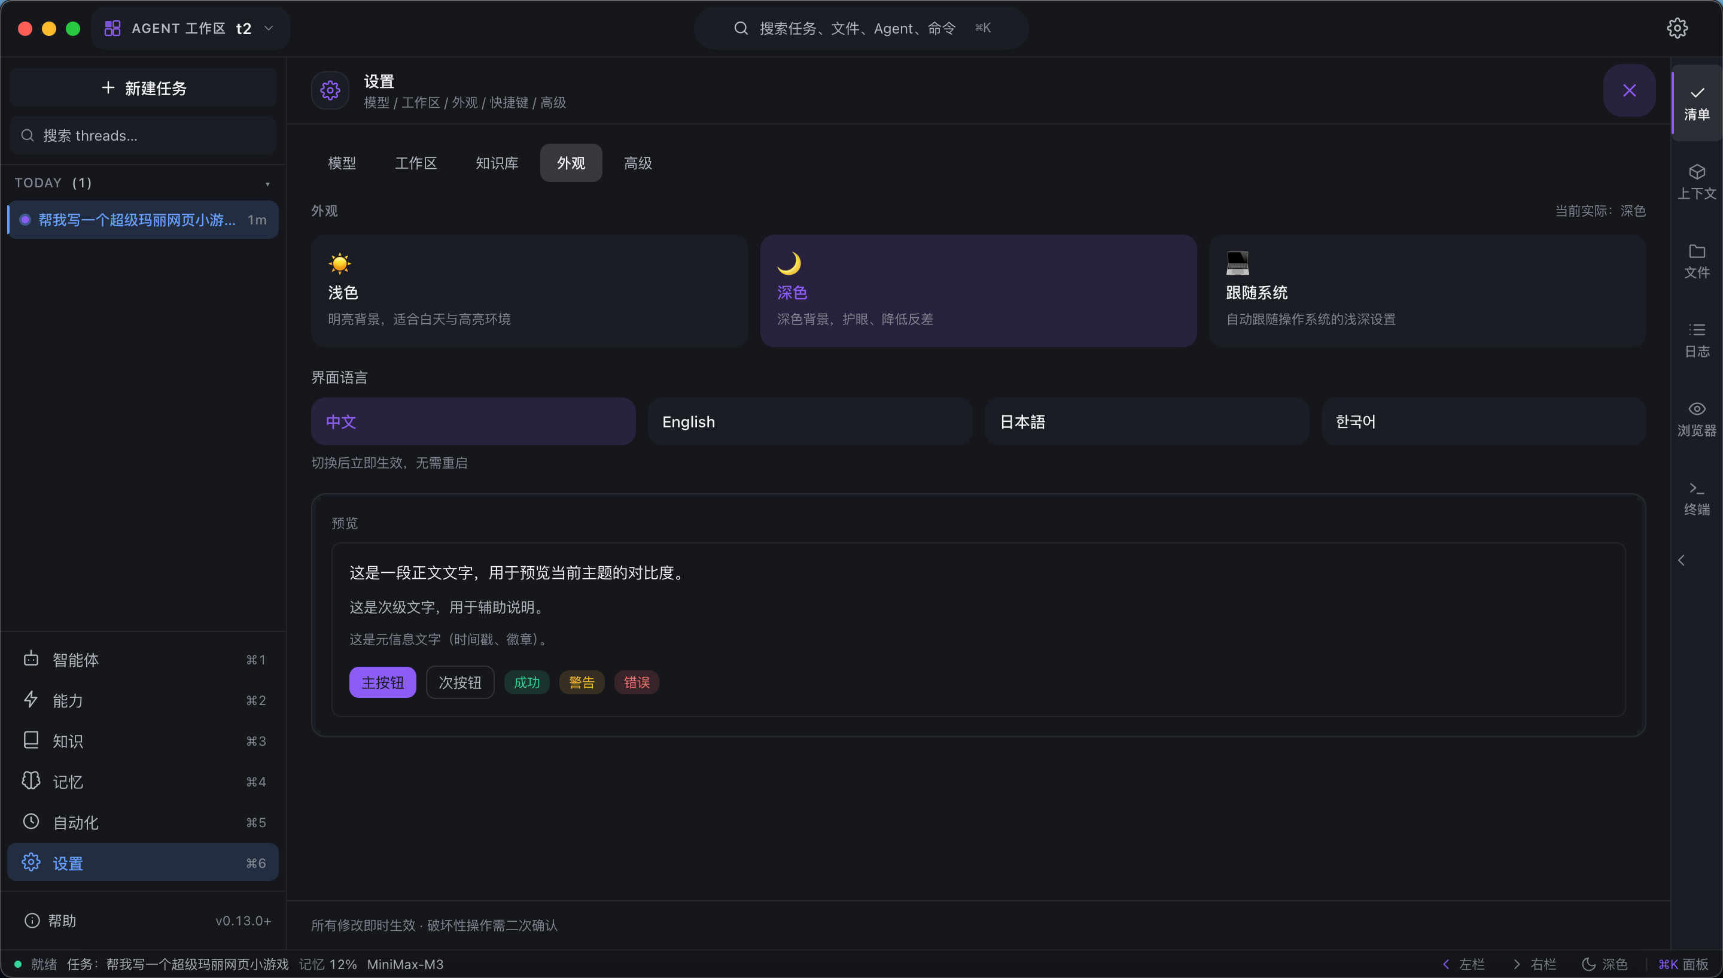Switch to the 外观 tab

(x=571, y=163)
